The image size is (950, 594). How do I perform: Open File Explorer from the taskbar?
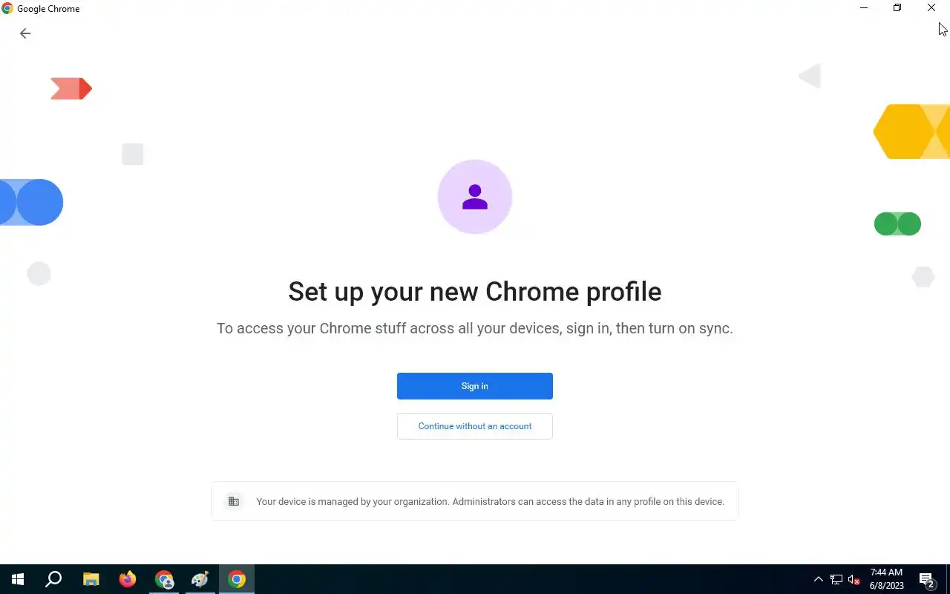pos(91,579)
